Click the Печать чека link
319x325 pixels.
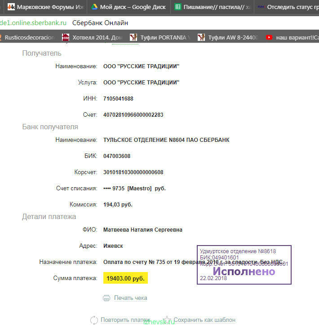coord(131,298)
